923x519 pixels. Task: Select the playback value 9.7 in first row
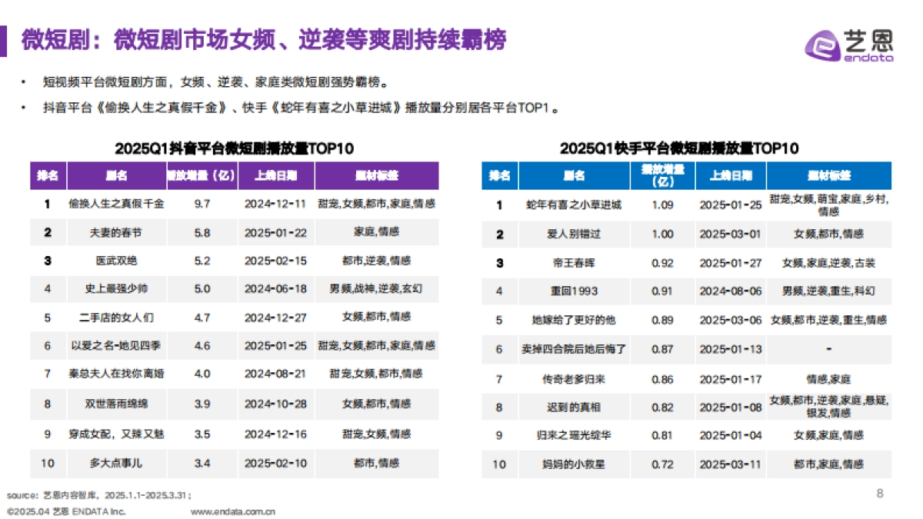point(202,205)
